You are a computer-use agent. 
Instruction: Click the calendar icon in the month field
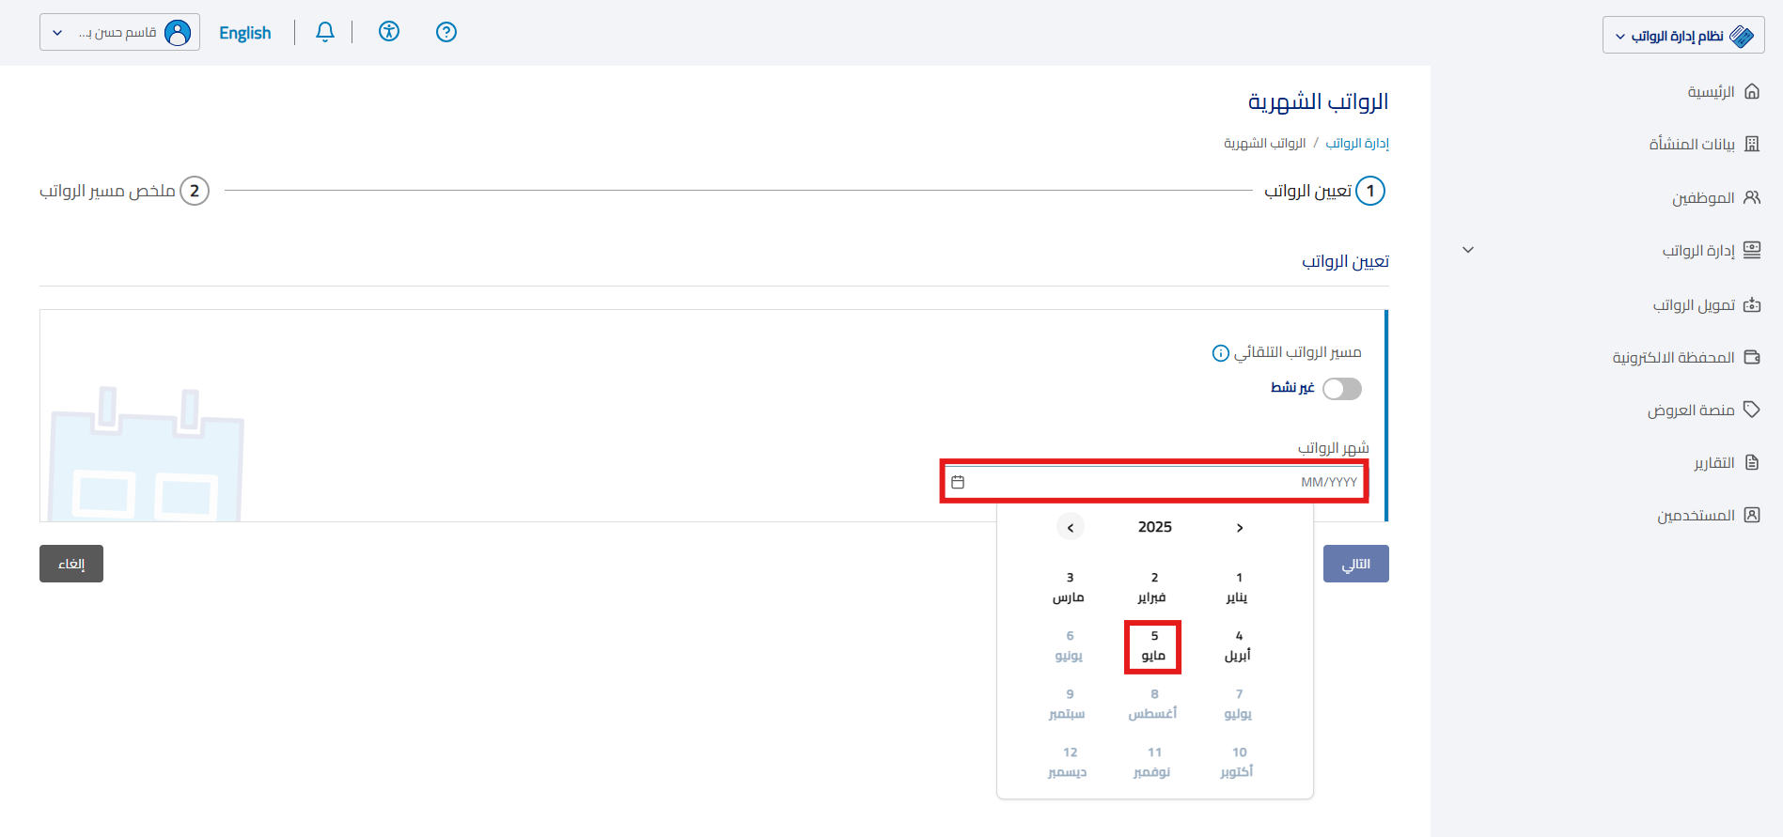(x=958, y=482)
